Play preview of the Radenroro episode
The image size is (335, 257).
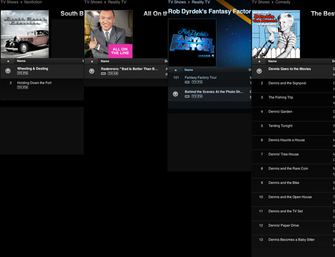(92, 71)
